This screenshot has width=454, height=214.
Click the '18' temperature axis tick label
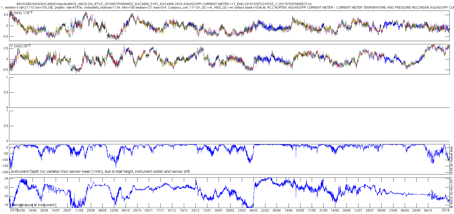click(x=6, y=205)
